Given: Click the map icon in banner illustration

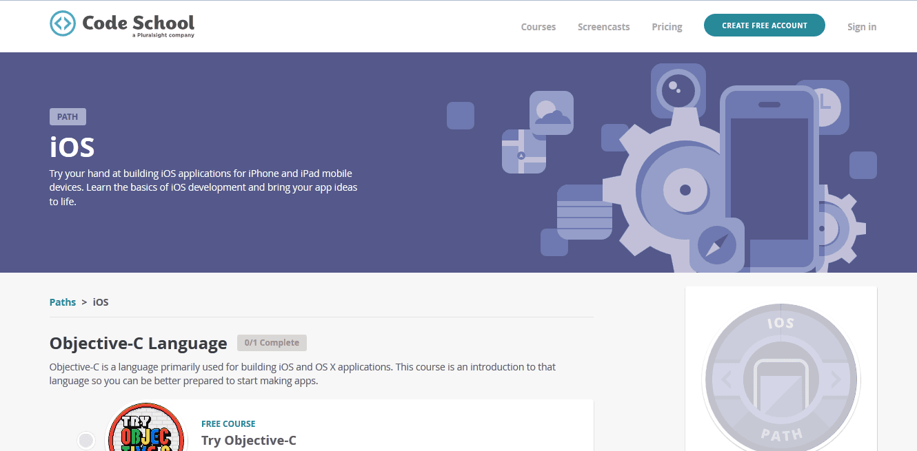Looking at the screenshot, I should tap(524, 151).
